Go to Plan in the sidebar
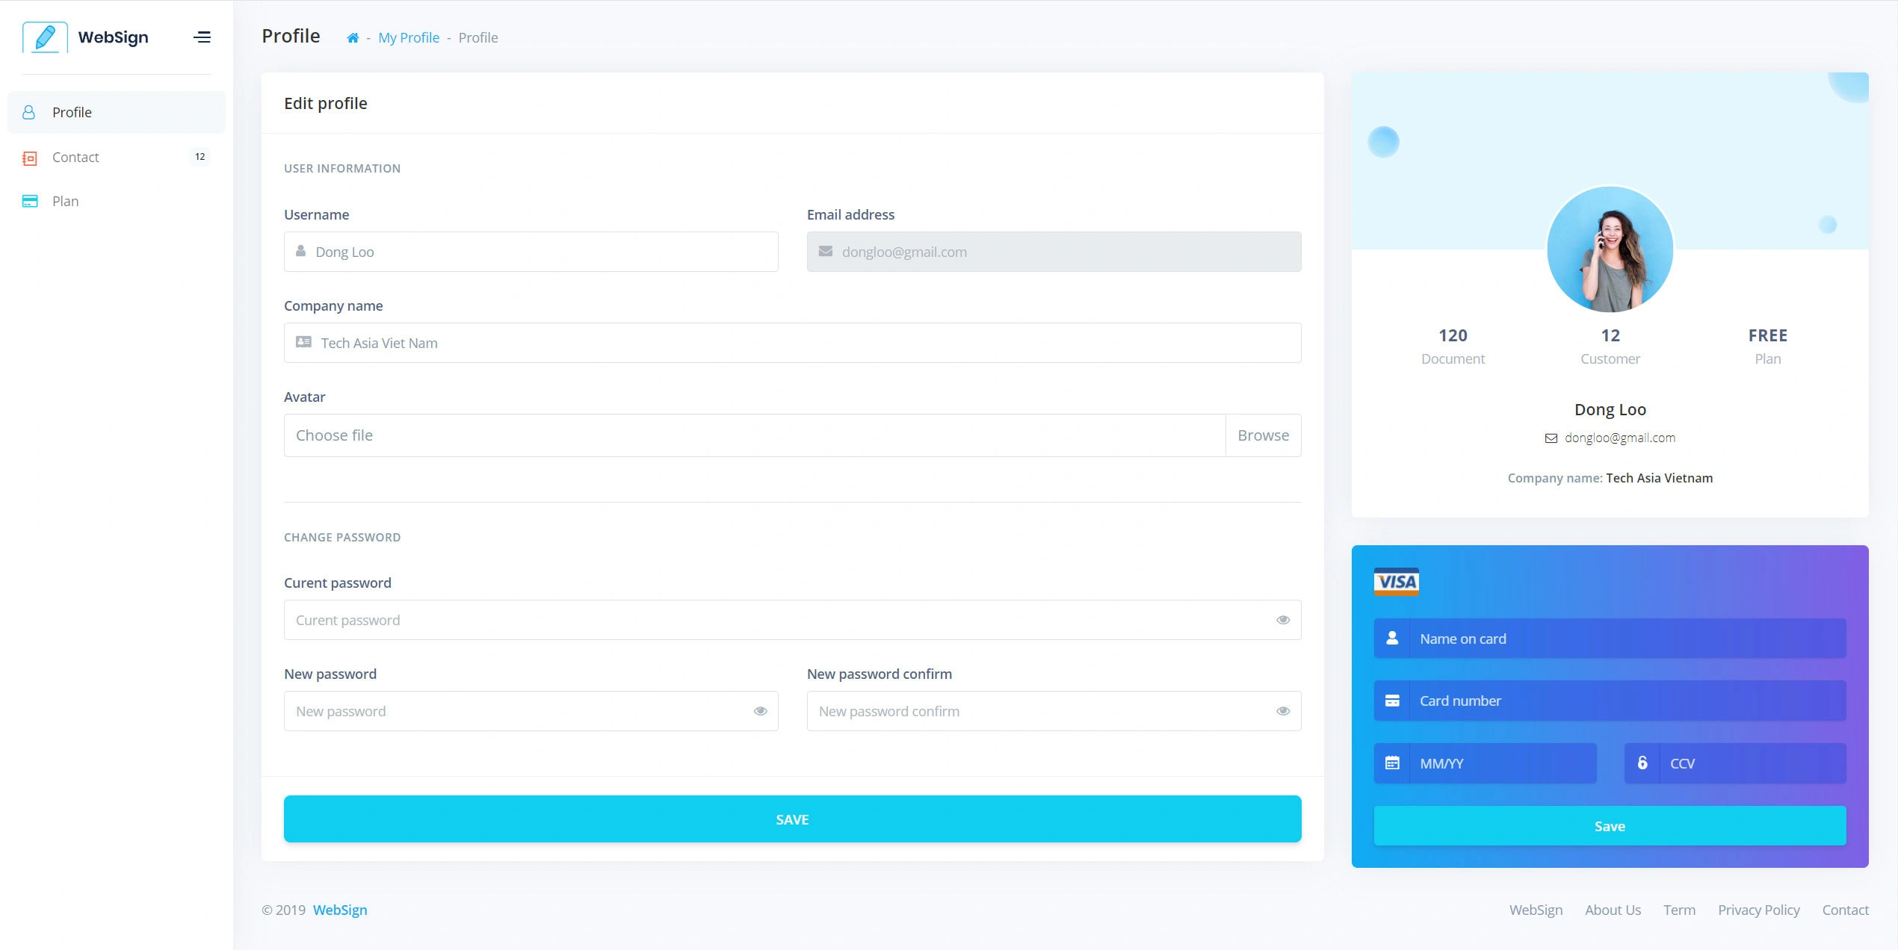Image resolution: width=1898 pixels, height=950 pixels. (66, 202)
